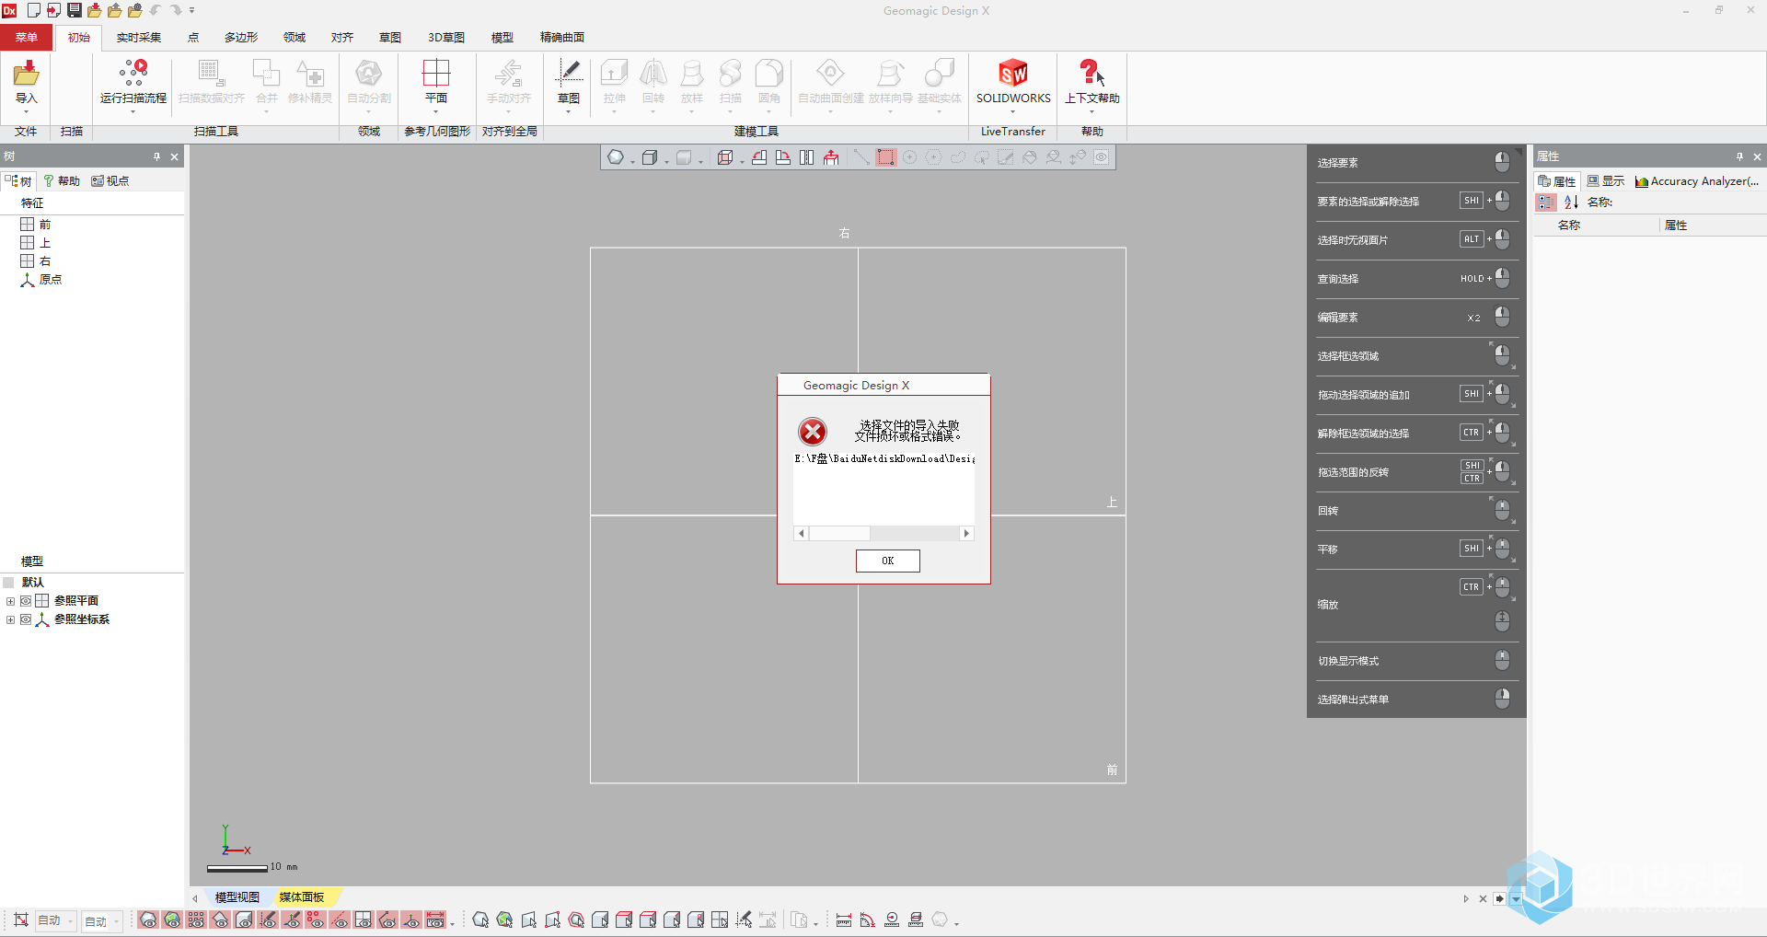
Task: Select the 前 plane in feature tree
Action: tap(37, 225)
